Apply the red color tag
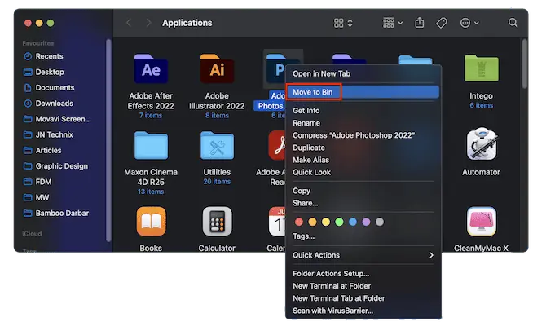This screenshot has height=326, width=546. point(298,221)
